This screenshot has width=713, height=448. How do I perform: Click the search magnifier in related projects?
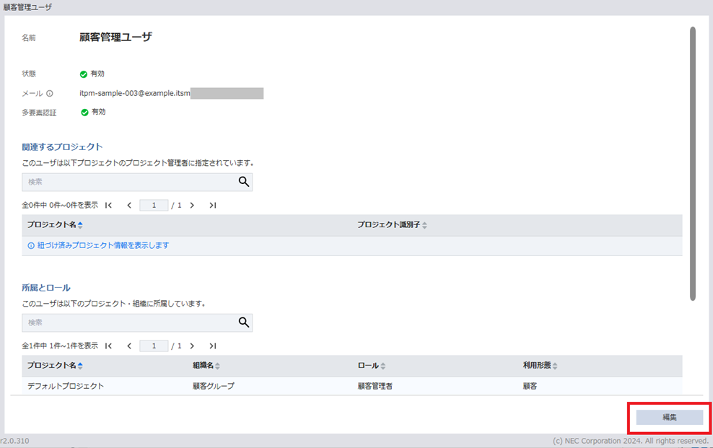(244, 182)
